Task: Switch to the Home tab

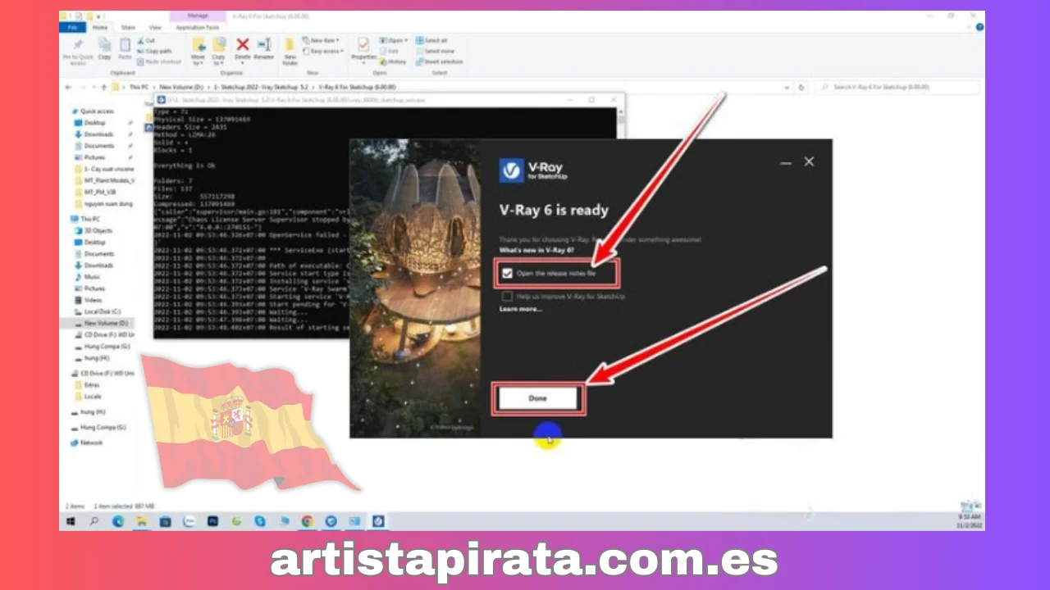Action: pyautogui.click(x=100, y=27)
